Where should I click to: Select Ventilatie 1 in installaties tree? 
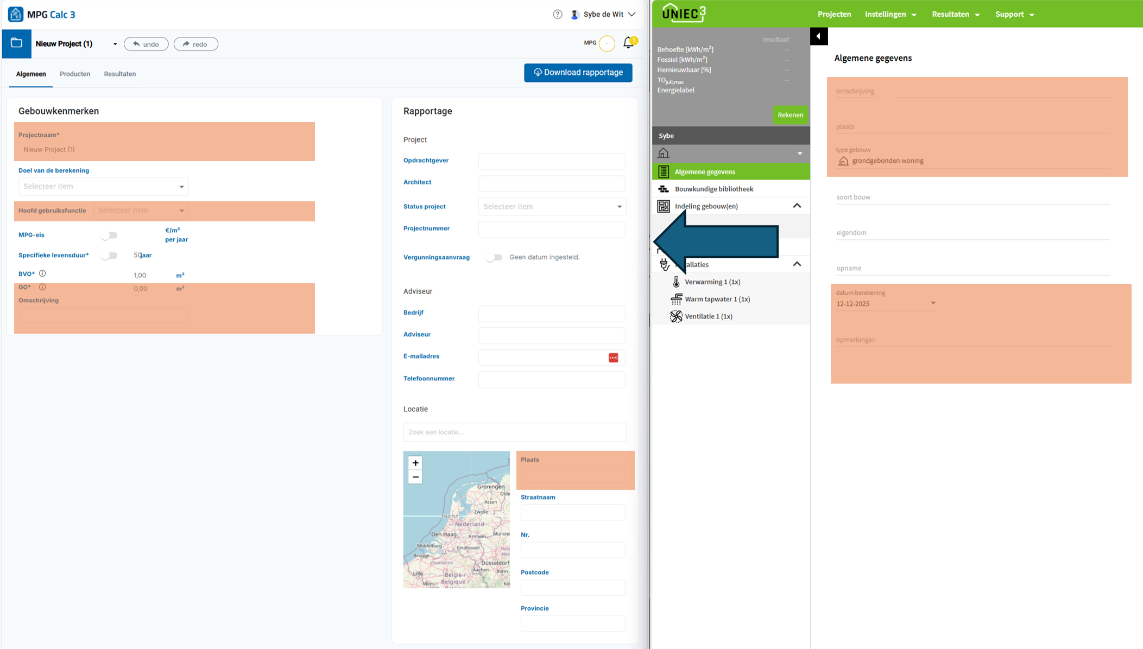(x=708, y=316)
